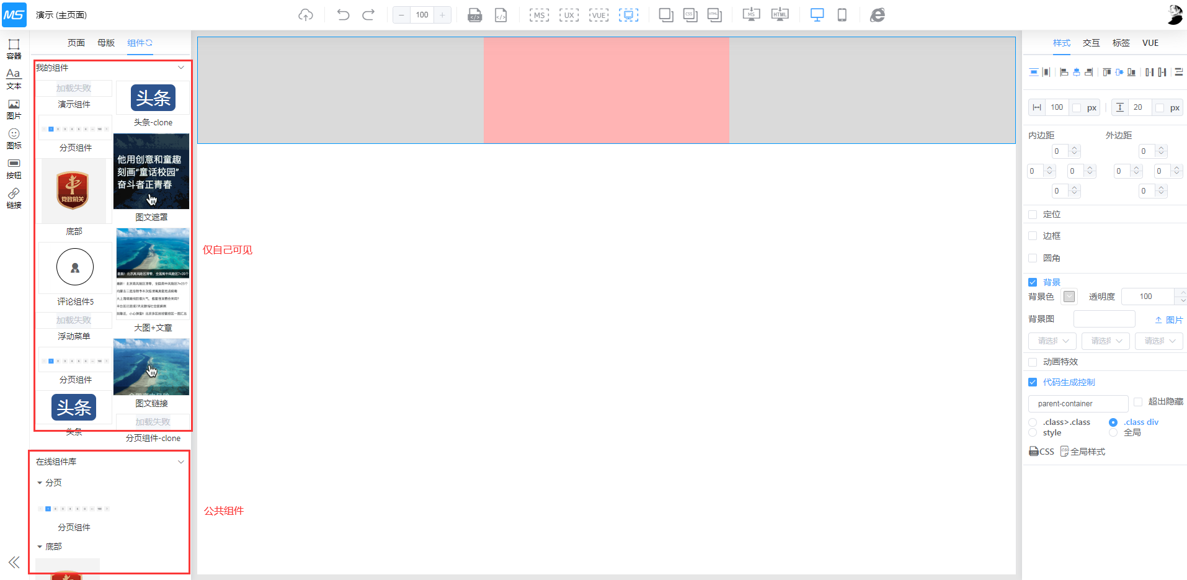Click the 全局样式 button

1083,452
